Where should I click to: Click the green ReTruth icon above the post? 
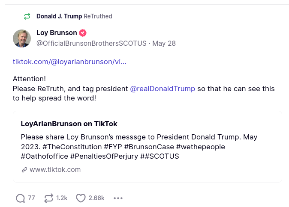(x=27, y=16)
